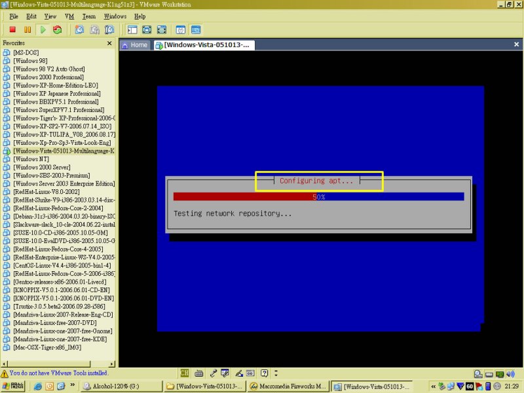Switch to Alcohol-120% (G:) taskbar button
The height and width of the screenshot is (393, 524).
[122, 386]
